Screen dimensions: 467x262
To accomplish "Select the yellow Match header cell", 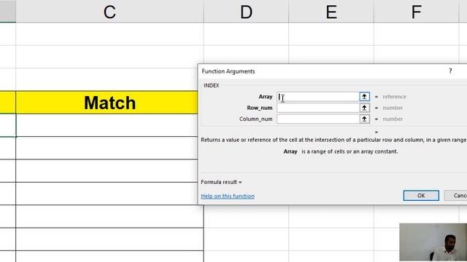I will 109,103.
